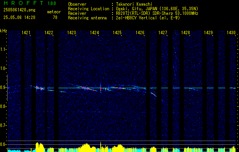Click the filename 2505061420.png

pos(19,10)
